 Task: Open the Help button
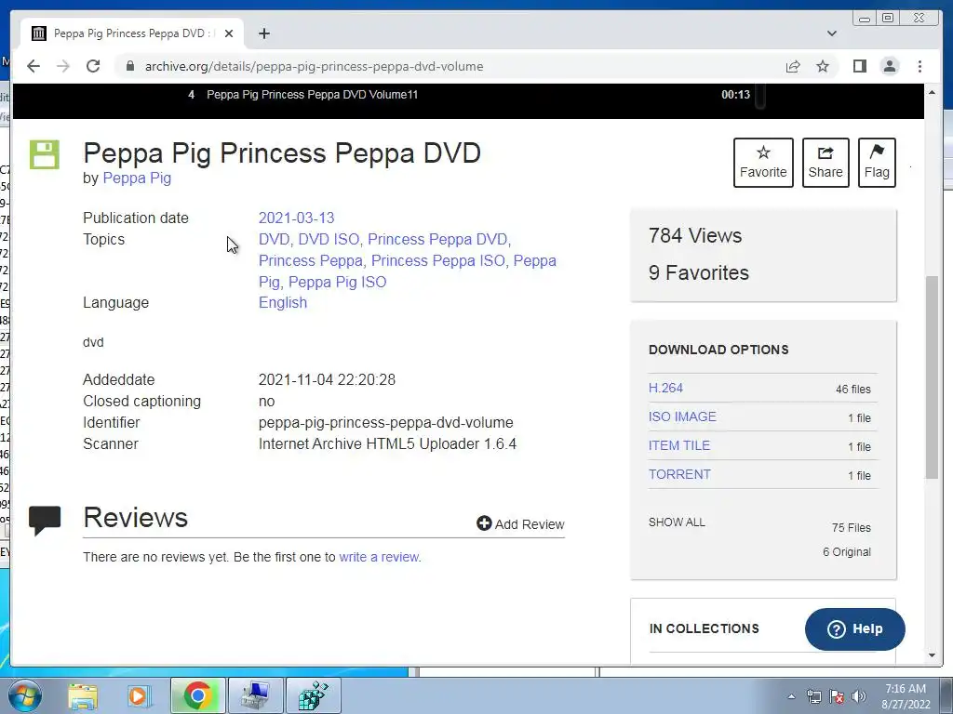(x=854, y=629)
